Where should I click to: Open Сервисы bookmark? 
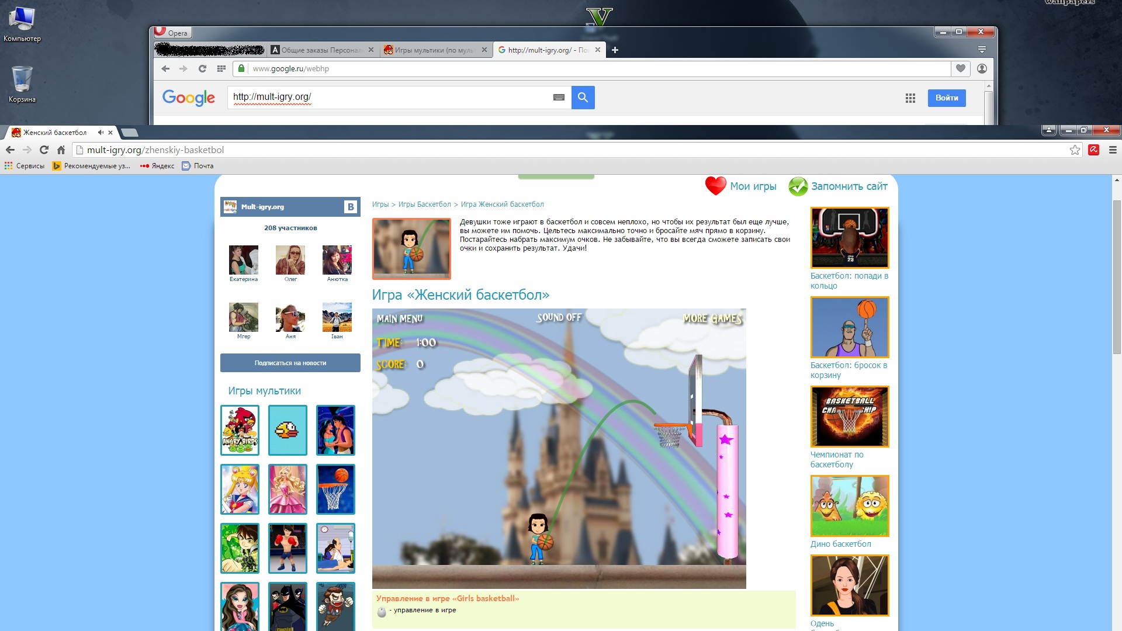[x=25, y=166]
